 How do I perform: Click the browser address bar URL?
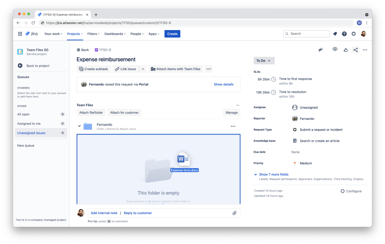(x=196, y=23)
